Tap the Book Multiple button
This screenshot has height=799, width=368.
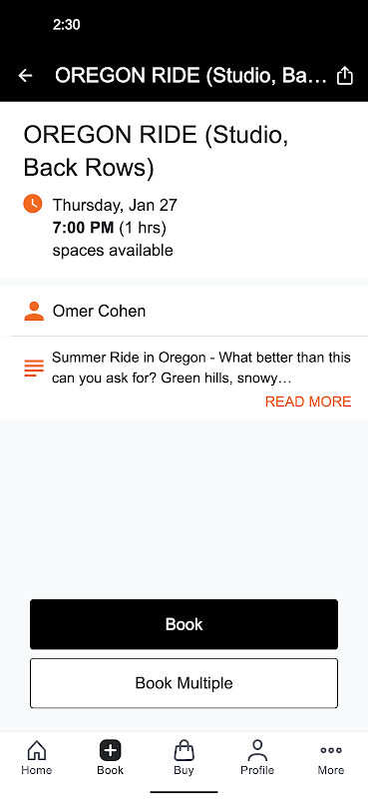click(x=184, y=683)
